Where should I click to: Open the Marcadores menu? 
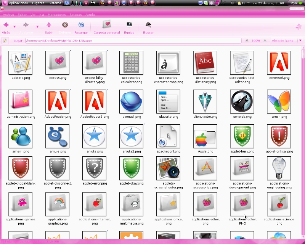click(x=56, y=14)
